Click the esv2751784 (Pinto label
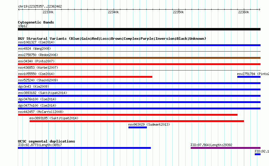 253,74
